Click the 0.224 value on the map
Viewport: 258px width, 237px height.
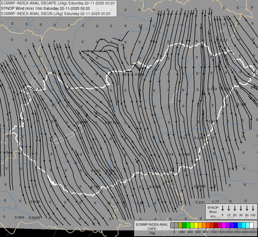(x=139, y=75)
